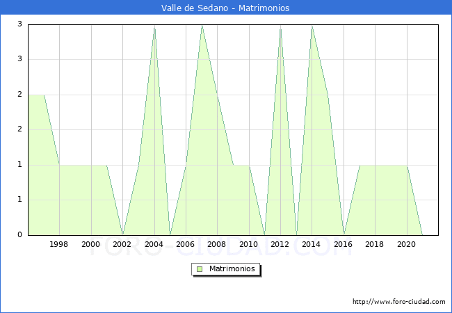Click the 1998 x-axis label
This screenshot has height=313, width=452.
(59, 244)
